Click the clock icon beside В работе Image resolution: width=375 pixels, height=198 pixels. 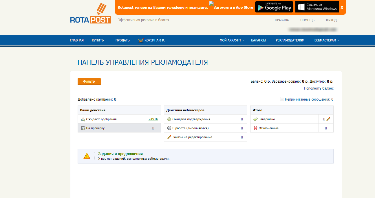pos(169,128)
